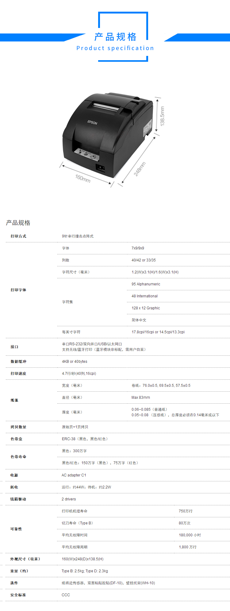Click the 160mm width dimension label

tap(83, 178)
